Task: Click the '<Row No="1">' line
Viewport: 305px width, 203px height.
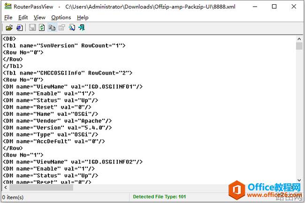Action: [x=23, y=155]
